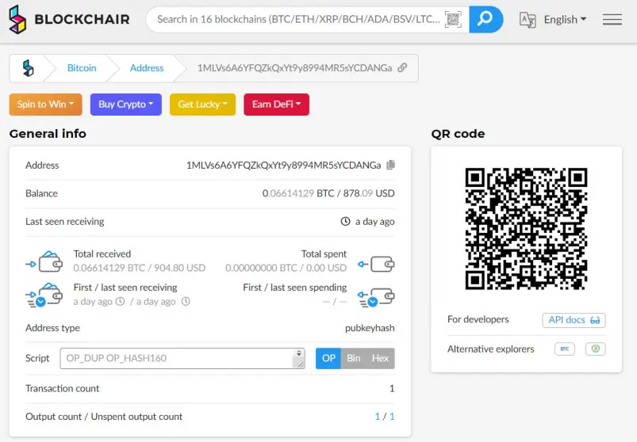Click 'a day ago' in Last seen receiving row
This screenshot has height=442, width=637.
(x=375, y=222)
